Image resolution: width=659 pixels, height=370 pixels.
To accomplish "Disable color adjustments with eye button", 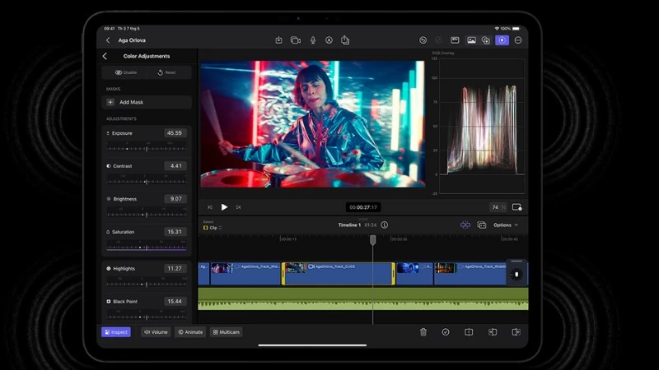I will point(126,72).
